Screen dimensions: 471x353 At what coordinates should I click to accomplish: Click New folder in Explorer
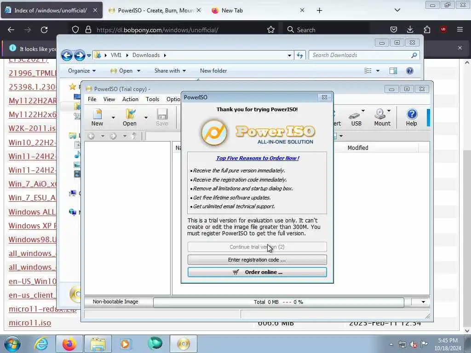click(213, 71)
